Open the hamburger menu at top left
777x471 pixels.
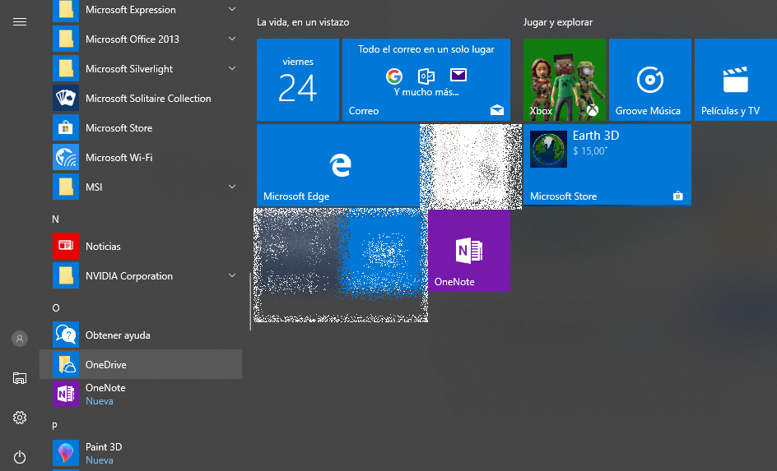pos(20,21)
